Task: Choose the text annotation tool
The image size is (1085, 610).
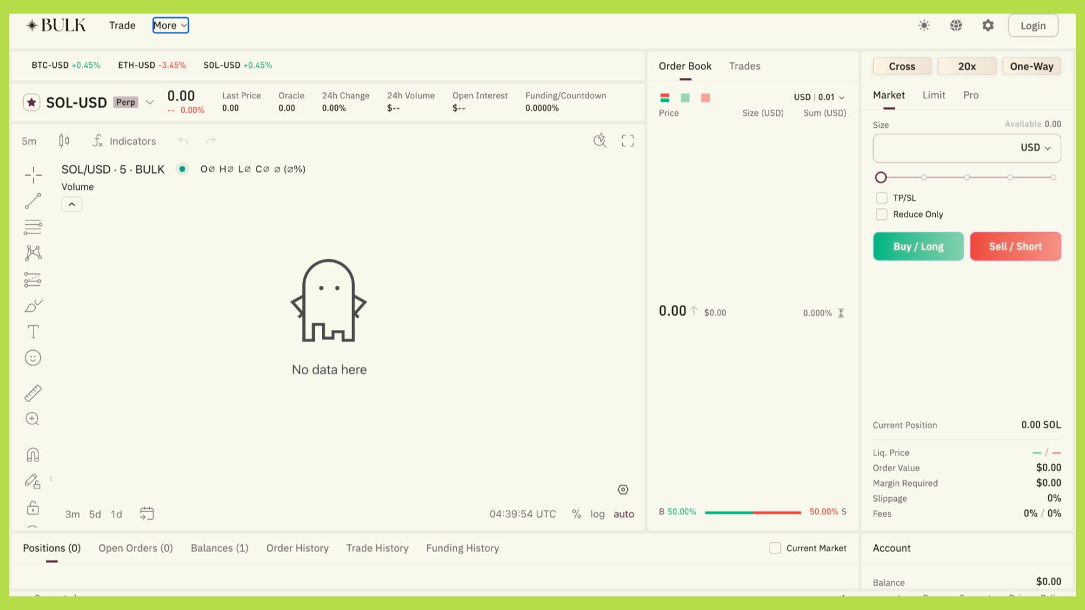Action: (33, 332)
